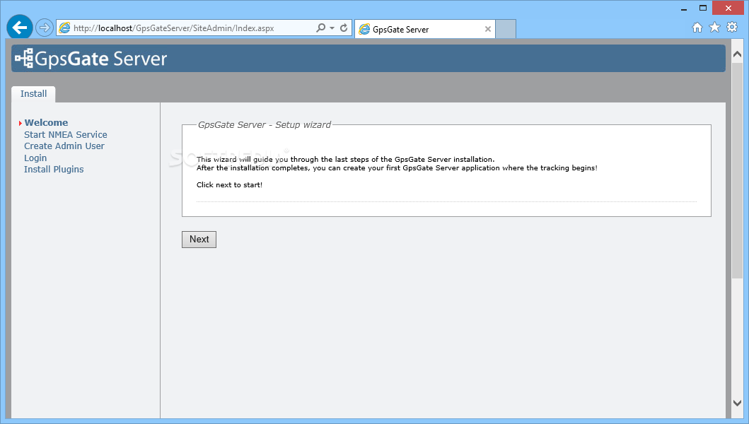The height and width of the screenshot is (424, 749).
Task: Click the Home icon in browser toolbar
Action: pyautogui.click(x=697, y=28)
